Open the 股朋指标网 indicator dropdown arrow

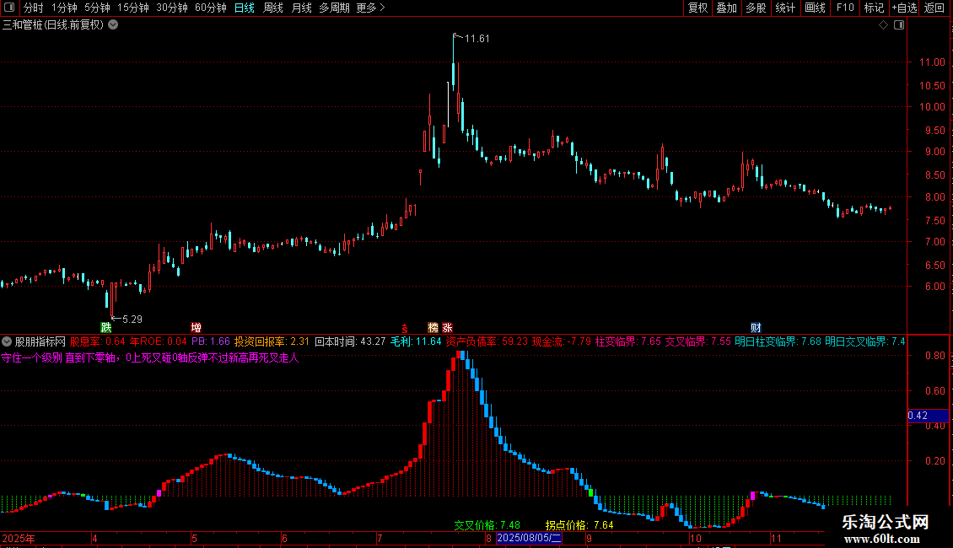click(7, 341)
